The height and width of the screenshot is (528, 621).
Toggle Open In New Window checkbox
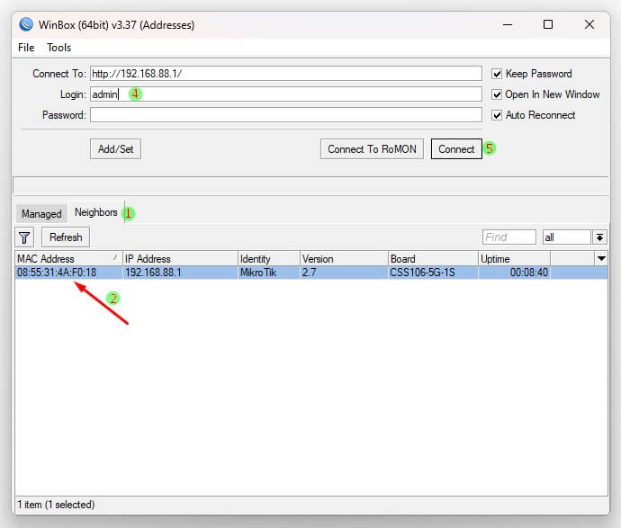click(x=497, y=94)
